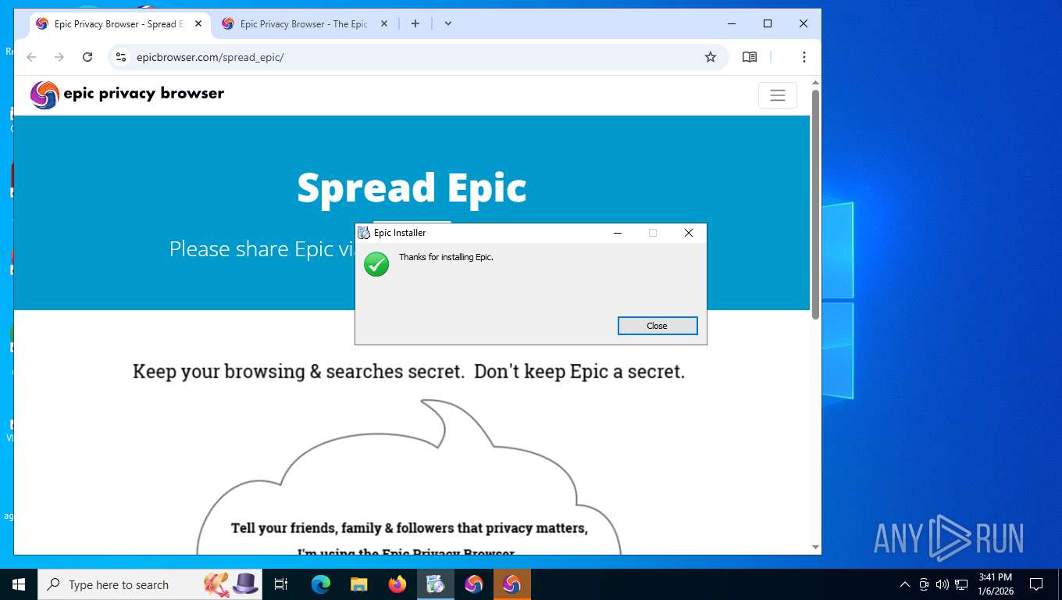Viewport: 1062px width, 600px height.
Task: Close the 'Spread E' tab
Action: click(x=198, y=24)
